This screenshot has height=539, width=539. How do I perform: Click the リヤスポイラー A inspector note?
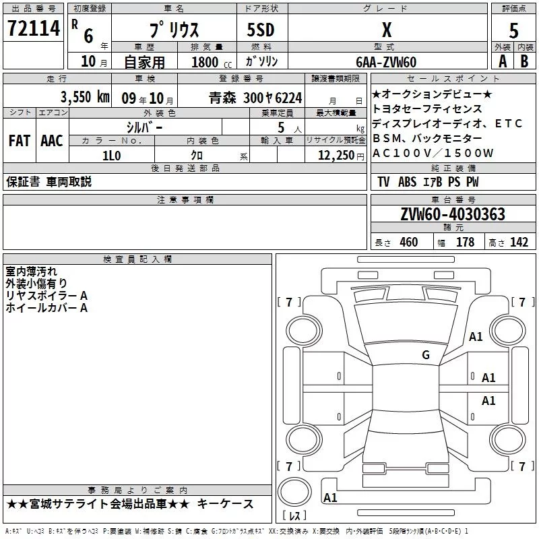[x=46, y=296]
